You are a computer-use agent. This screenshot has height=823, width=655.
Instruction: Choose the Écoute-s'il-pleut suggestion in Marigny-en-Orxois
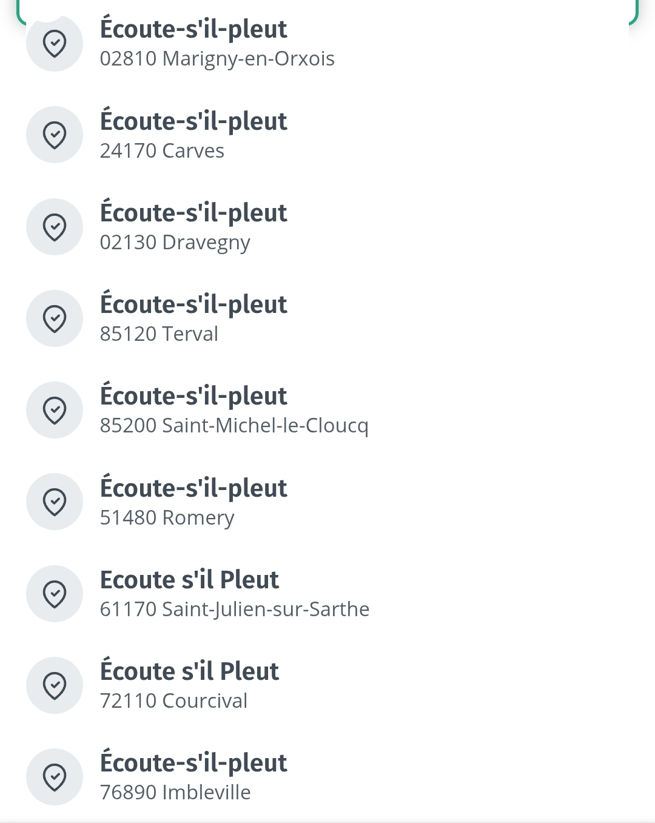coord(193,29)
